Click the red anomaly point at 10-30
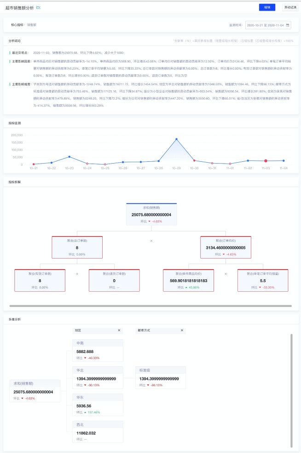Viewport: 301px width, 453px height. [x=194, y=160]
